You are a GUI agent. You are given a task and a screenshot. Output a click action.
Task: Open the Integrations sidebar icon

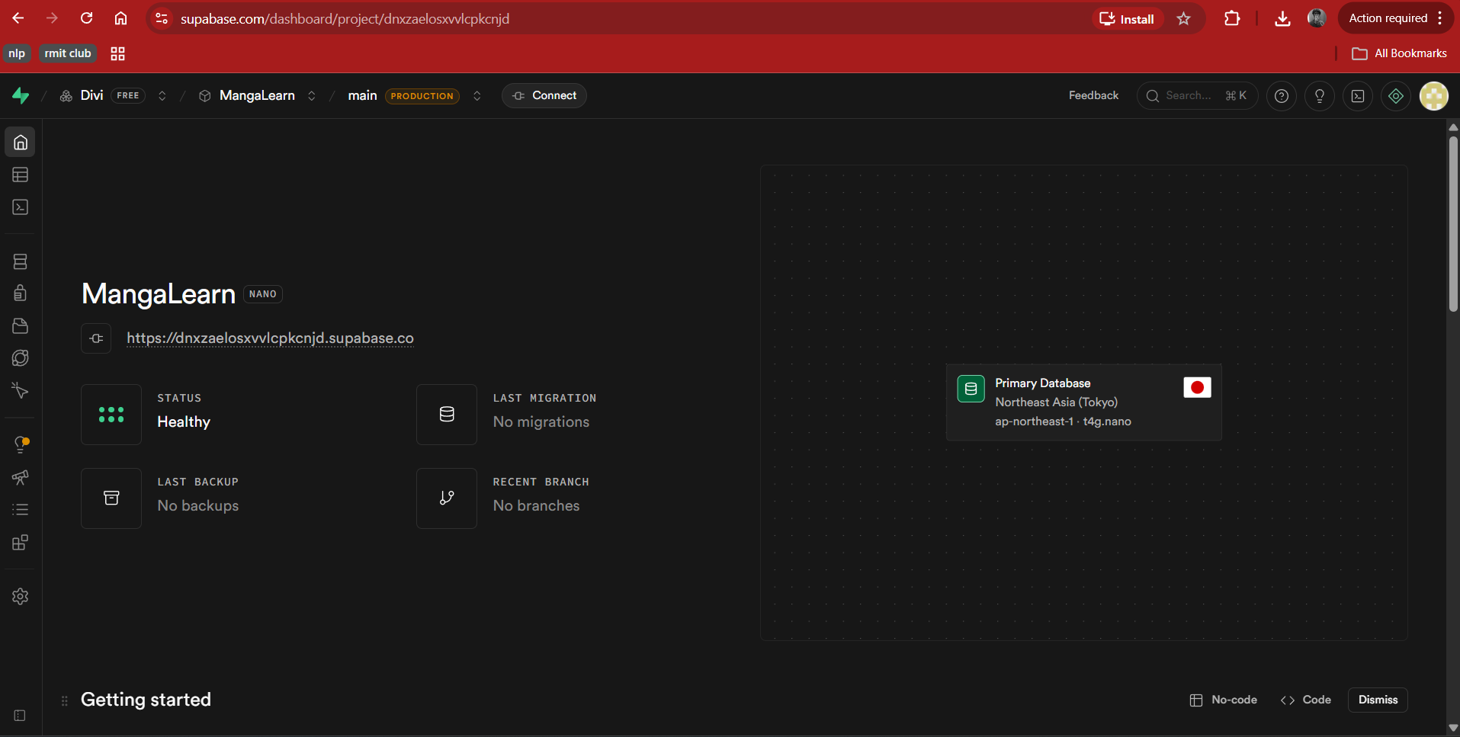pos(21,543)
